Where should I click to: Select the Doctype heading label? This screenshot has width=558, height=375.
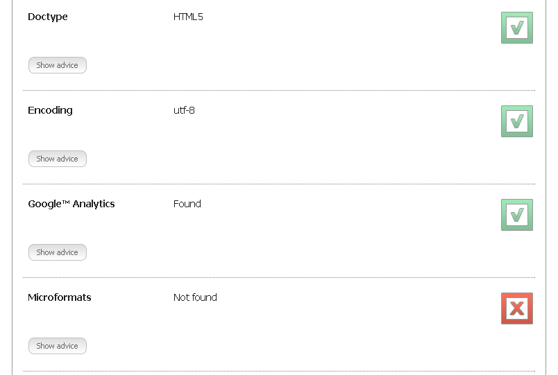point(48,17)
